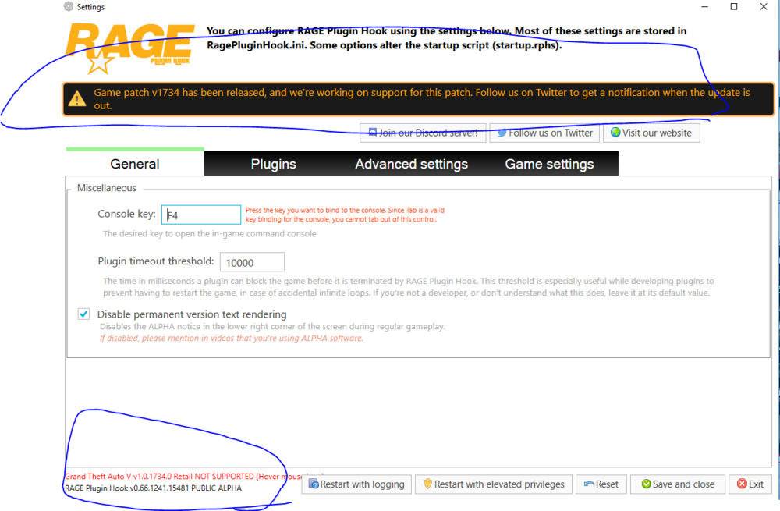The image size is (780, 511).
Task: Click the shield icon for elevated privileges
Action: (x=427, y=484)
